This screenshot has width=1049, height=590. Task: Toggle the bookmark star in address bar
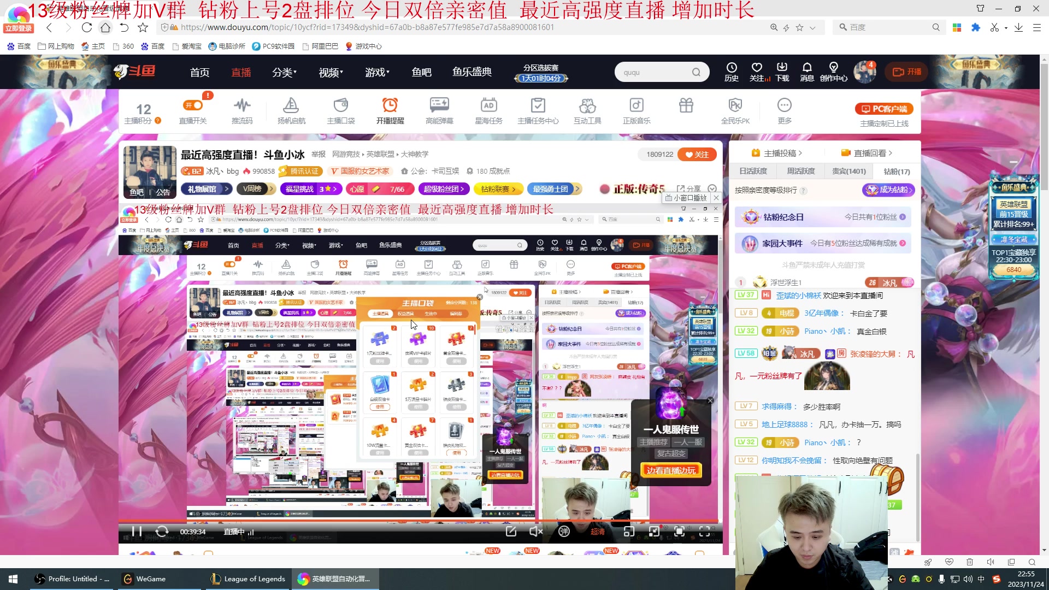click(799, 27)
